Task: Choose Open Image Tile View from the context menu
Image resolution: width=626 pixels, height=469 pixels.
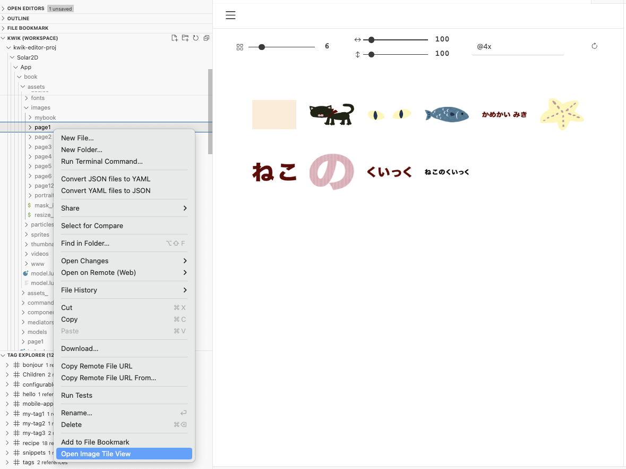Action: pos(96,454)
